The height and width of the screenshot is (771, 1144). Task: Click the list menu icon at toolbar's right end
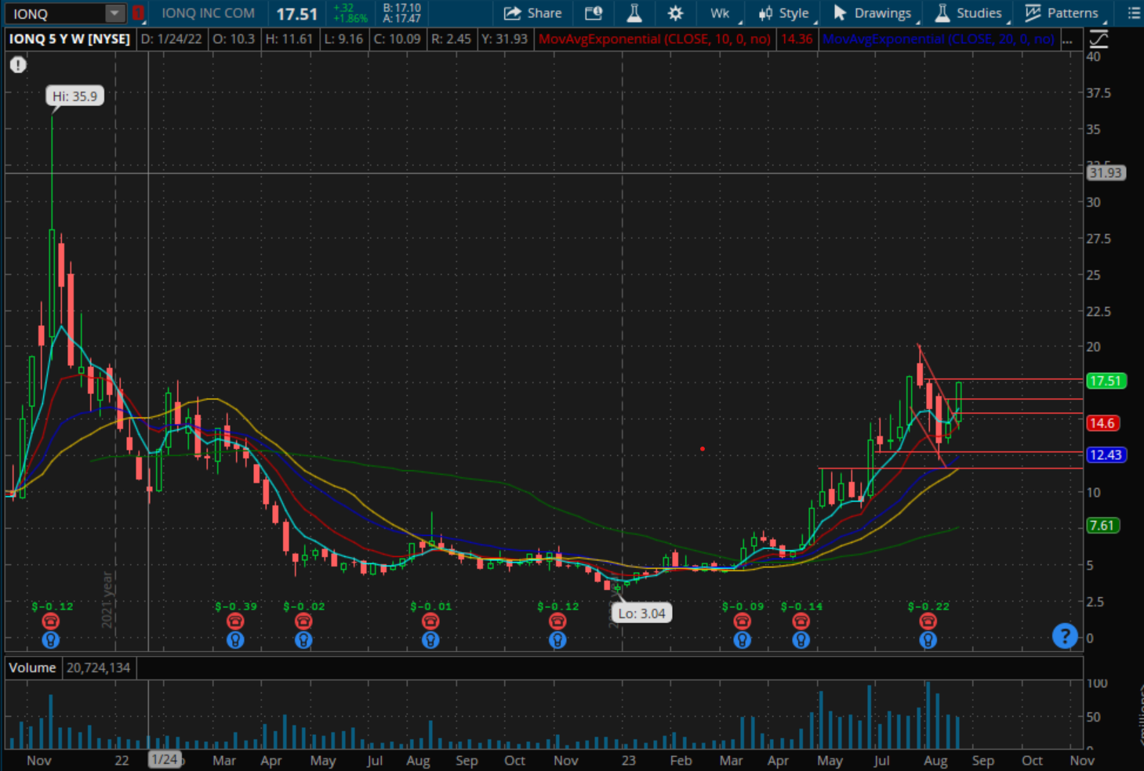pyautogui.click(x=1134, y=13)
